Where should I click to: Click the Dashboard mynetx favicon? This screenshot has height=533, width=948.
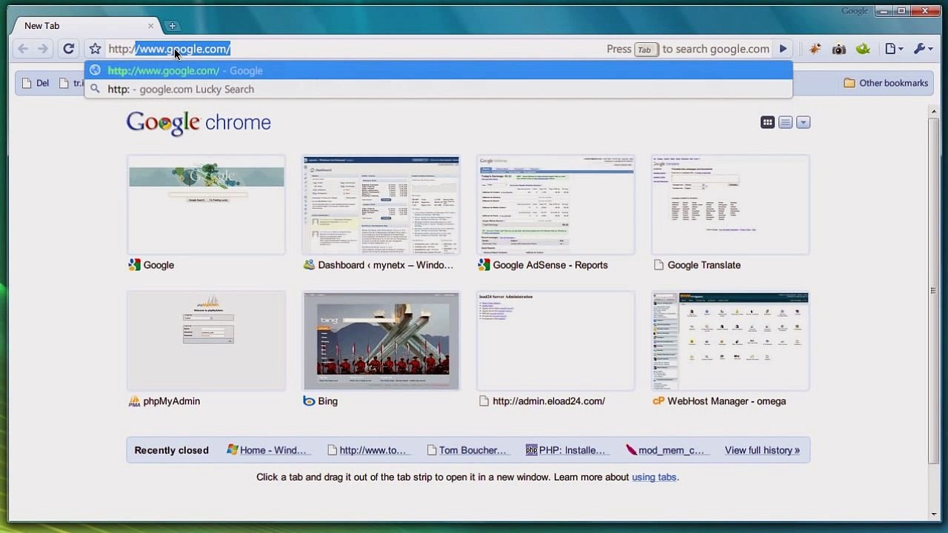click(x=309, y=265)
